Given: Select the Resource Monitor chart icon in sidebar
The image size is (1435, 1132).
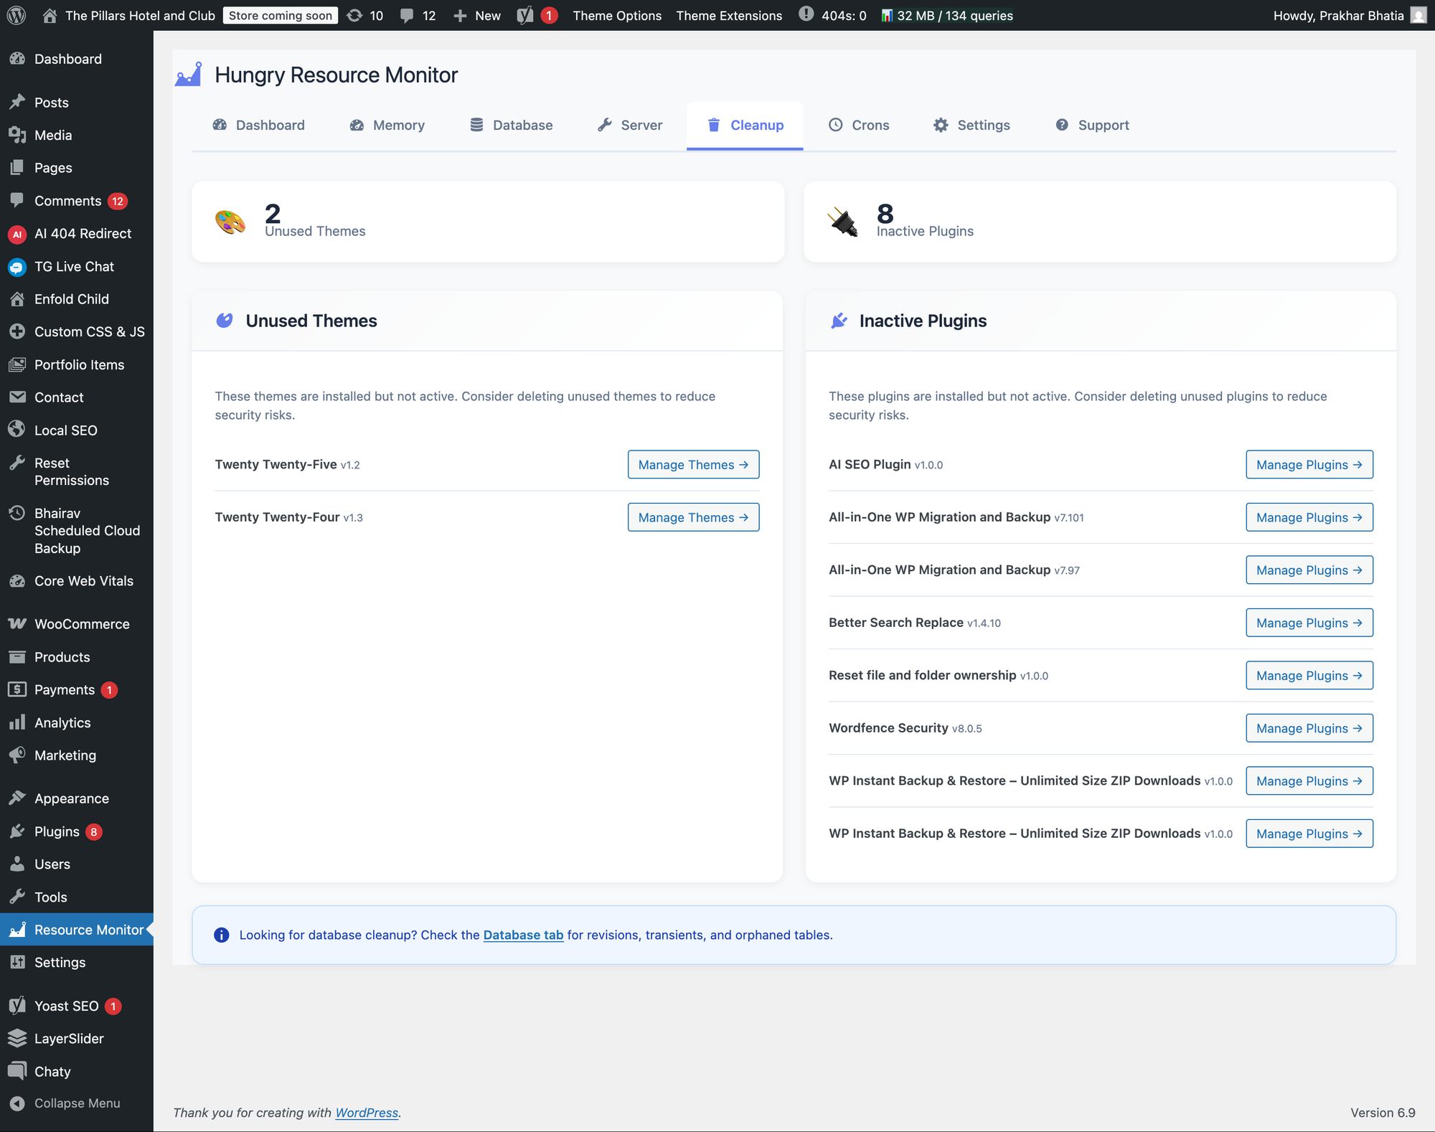Looking at the screenshot, I should [x=18, y=929].
